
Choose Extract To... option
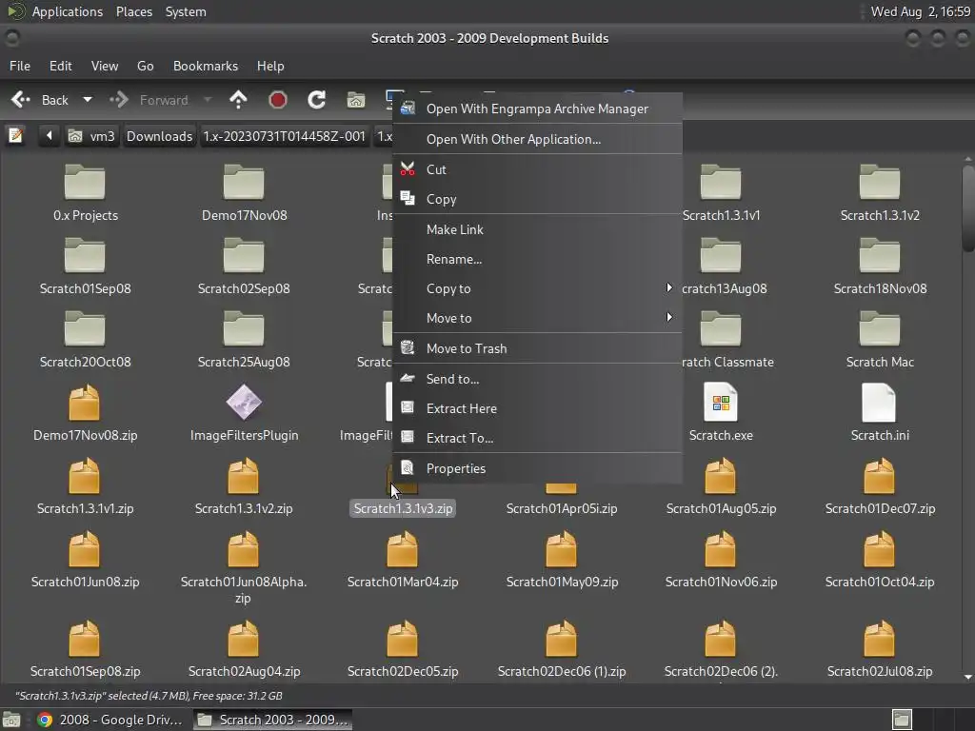coord(537,438)
